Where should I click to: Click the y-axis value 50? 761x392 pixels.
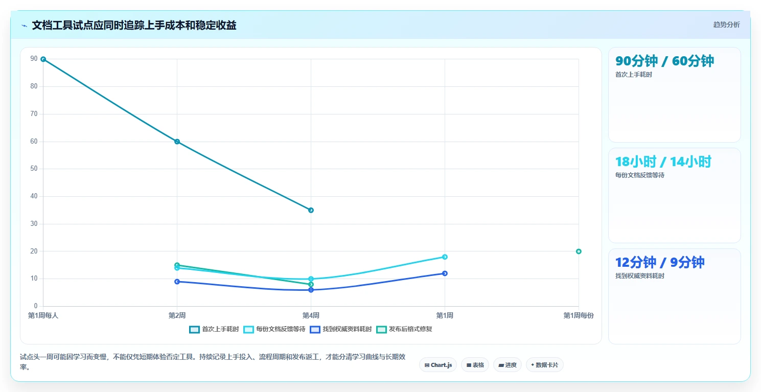coord(34,169)
